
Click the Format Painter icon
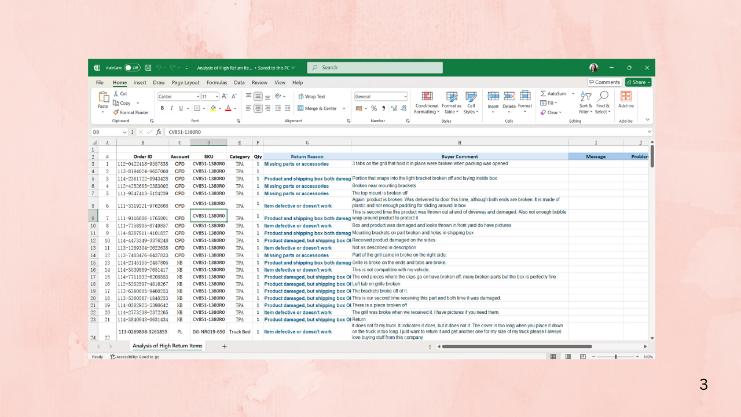116,112
